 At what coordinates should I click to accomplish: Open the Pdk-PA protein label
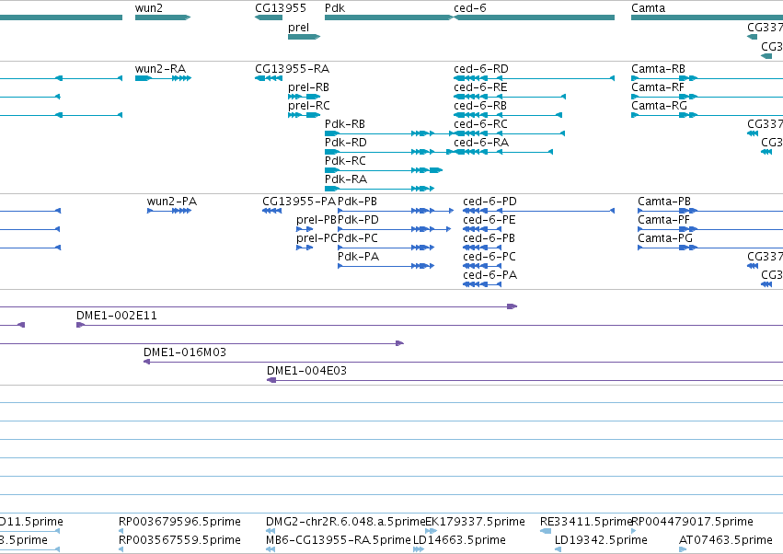click(358, 257)
